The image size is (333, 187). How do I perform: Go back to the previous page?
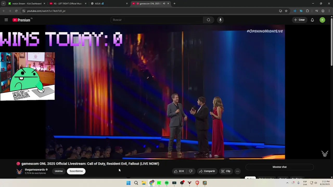[4, 11]
